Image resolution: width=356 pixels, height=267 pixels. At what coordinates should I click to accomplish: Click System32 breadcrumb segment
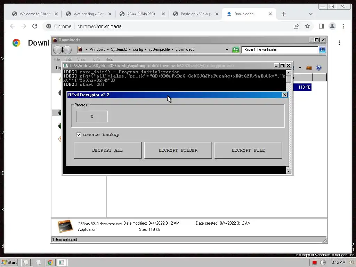(x=119, y=49)
